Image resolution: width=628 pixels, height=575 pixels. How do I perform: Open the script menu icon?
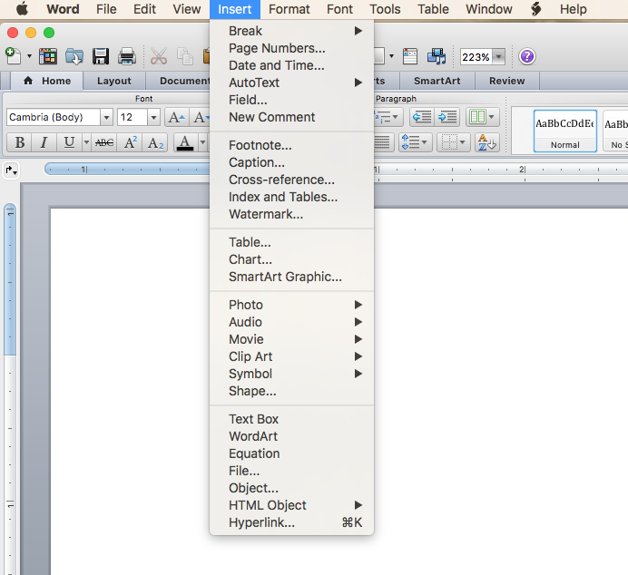(535, 9)
